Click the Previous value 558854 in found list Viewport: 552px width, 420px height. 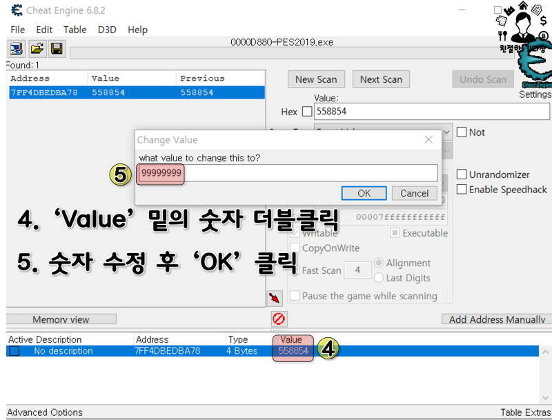pos(197,92)
